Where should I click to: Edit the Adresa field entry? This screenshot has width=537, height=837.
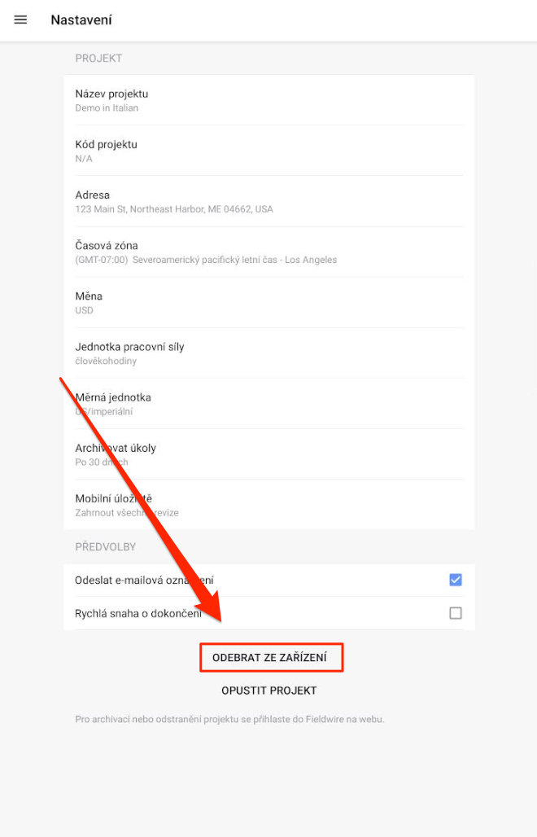[268, 201]
